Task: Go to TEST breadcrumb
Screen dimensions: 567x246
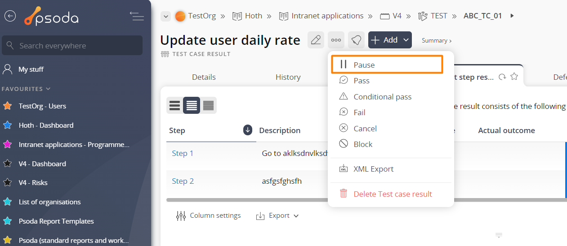Action: 433,16
